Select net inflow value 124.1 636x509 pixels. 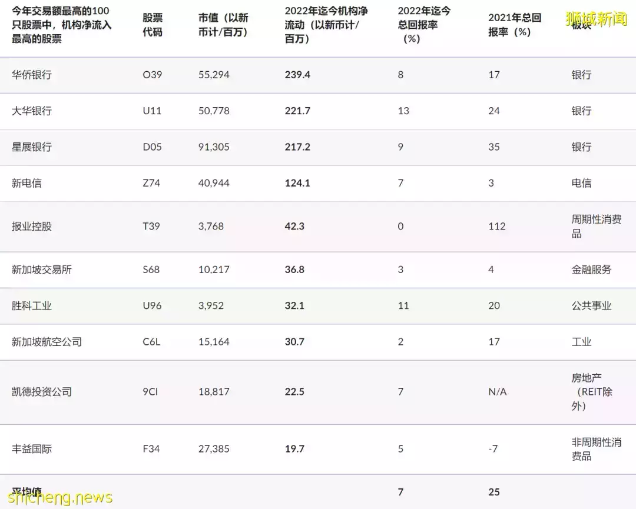pyautogui.click(x=297, y=183)
